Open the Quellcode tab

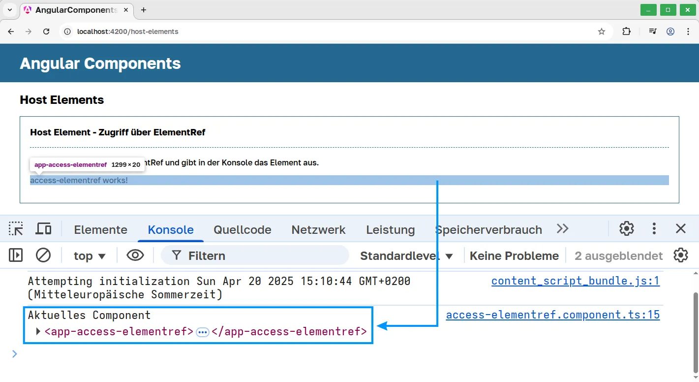tap(243, 230)
